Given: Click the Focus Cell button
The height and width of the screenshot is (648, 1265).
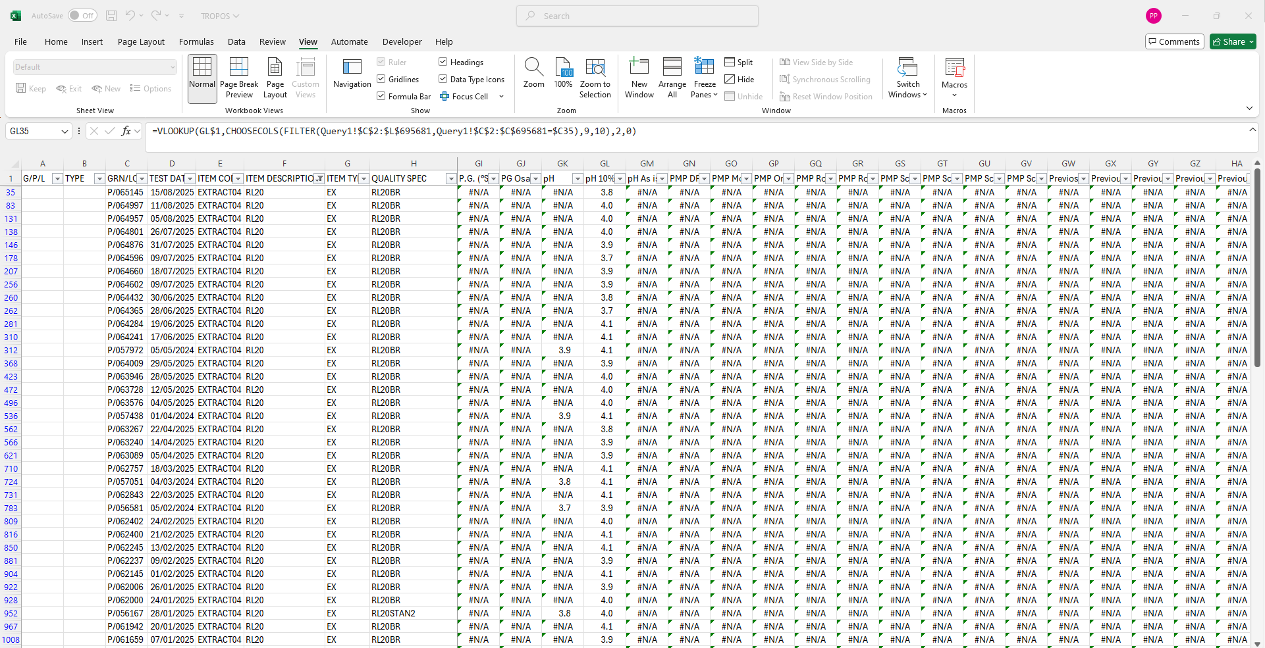Looking at the screenshot, I should click(x=464, y=96).
